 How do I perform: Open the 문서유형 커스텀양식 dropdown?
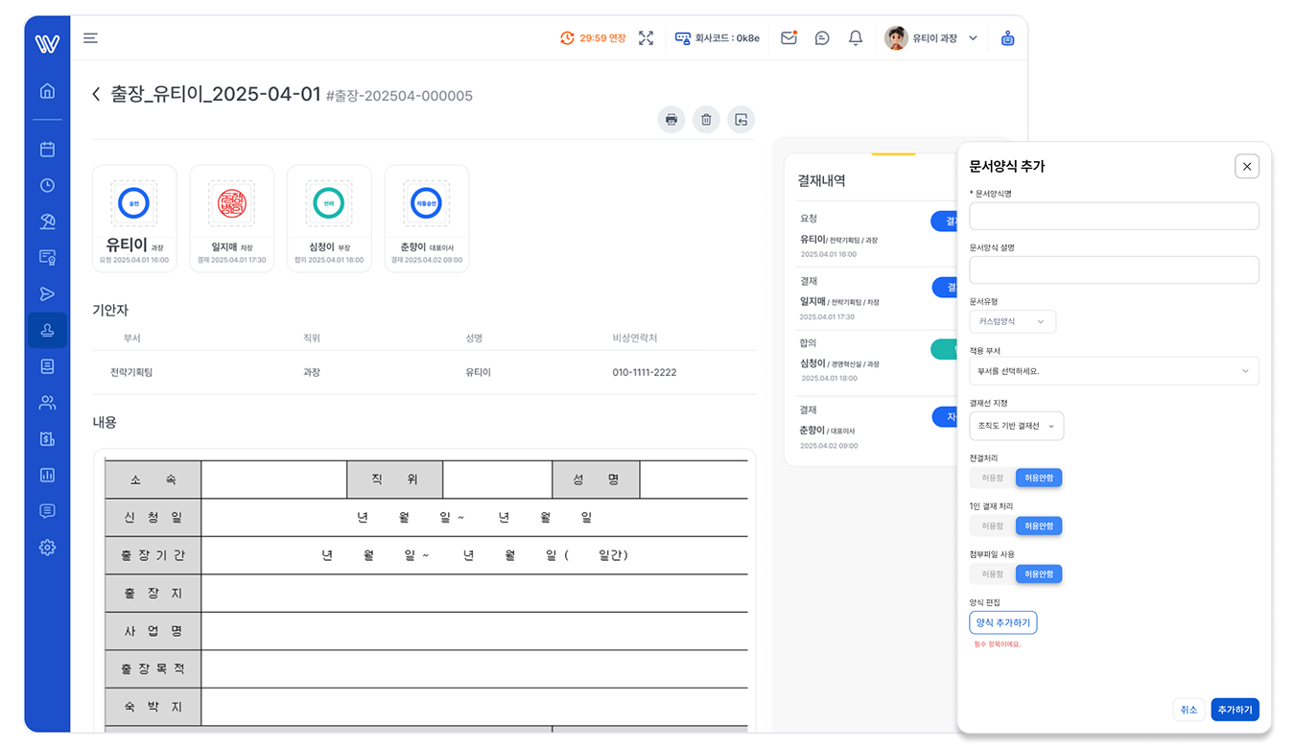[1012, 321]
